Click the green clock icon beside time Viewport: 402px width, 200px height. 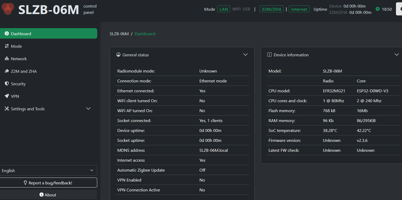(x=377, y=9)
